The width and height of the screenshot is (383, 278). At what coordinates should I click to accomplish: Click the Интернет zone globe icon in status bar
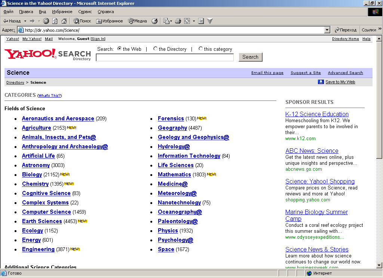coord(309,273)
